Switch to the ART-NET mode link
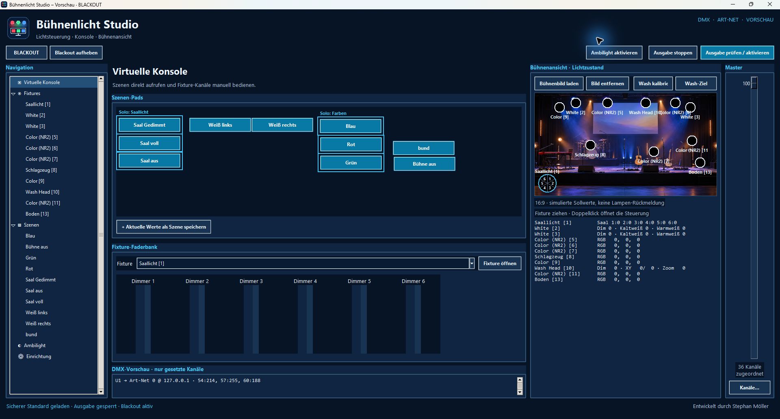 tap(728, 19)
